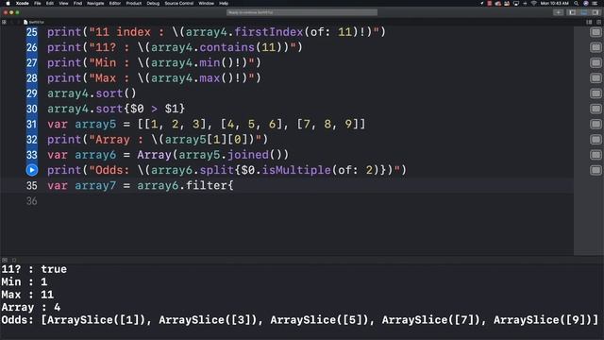Place cursor after array6.filter{ on line 35
This screenshot has height=340, width=604.
pos(234,185)
